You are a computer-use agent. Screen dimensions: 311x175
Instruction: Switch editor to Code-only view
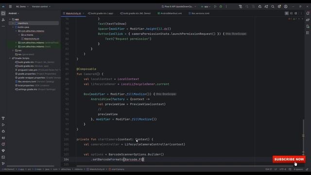click(287, 13)
